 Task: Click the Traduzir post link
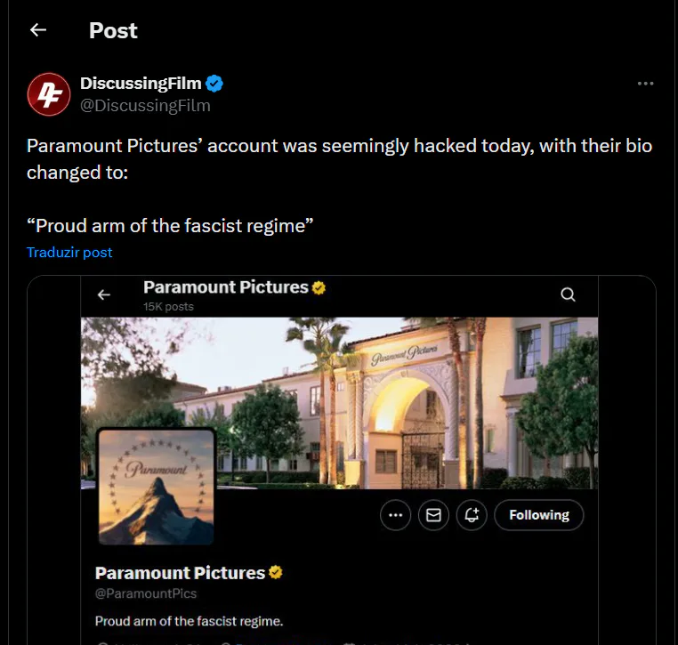pyautogui.click(x=69, y=252)
